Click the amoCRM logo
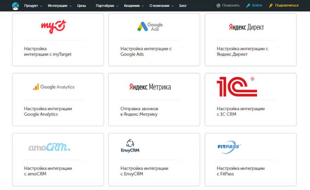This screenshot has width=310, height=190. (49, 147)
